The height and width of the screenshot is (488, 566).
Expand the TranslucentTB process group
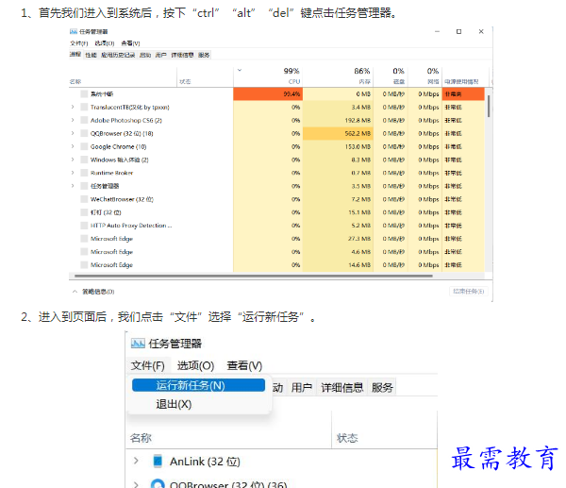coord(73,107)
